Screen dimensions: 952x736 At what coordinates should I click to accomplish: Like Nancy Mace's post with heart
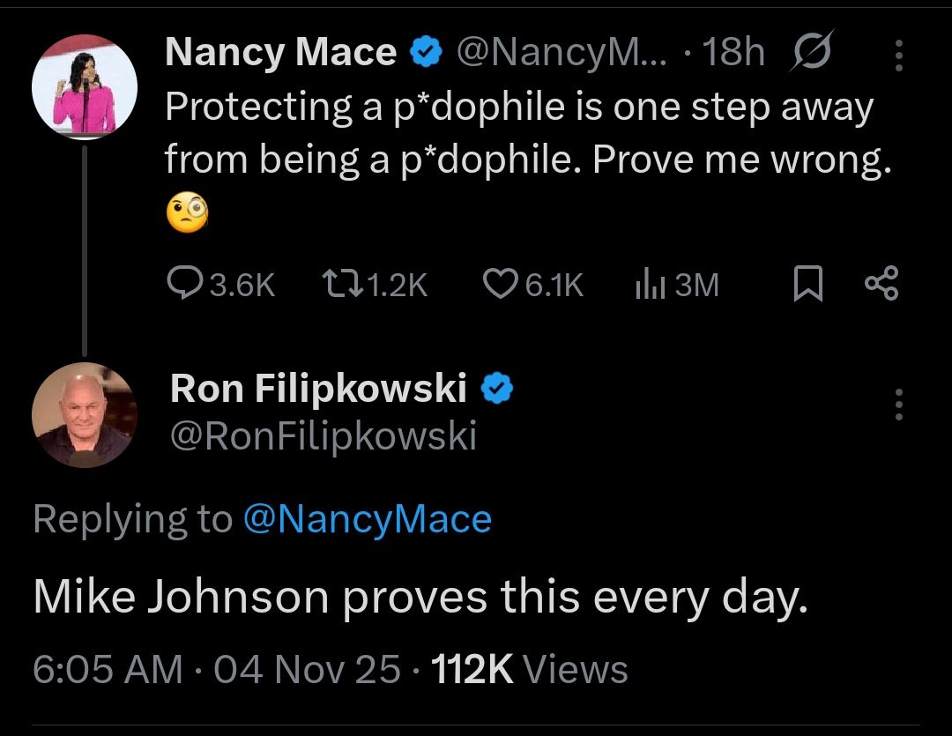click(501, 285)
